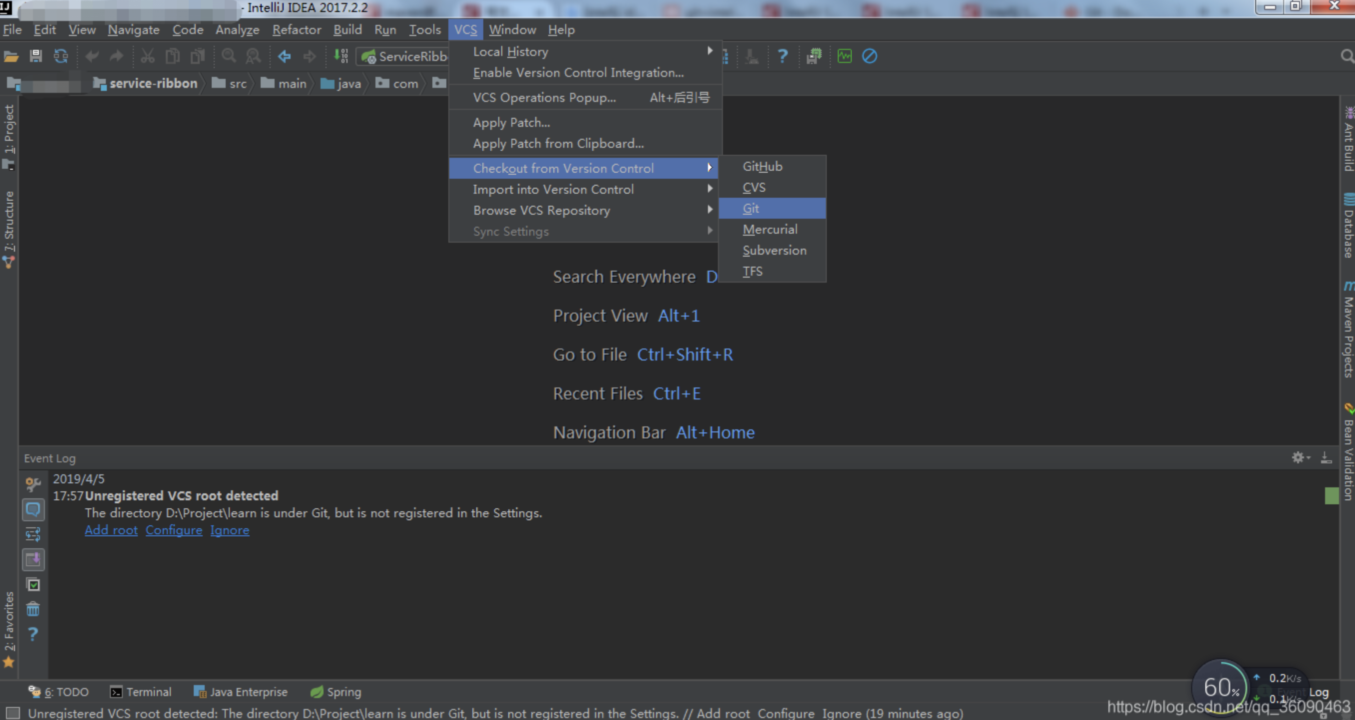This screenshot has width=1355, height=720.
Task: Open Event Log settings wrench icon
Action: tap(33, 484)
